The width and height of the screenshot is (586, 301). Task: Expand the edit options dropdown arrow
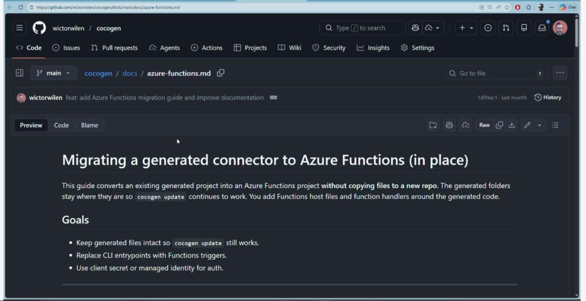tap(539, 125)
